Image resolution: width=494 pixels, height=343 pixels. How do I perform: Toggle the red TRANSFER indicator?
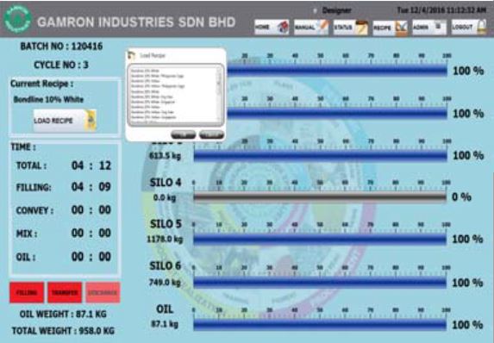65,293
